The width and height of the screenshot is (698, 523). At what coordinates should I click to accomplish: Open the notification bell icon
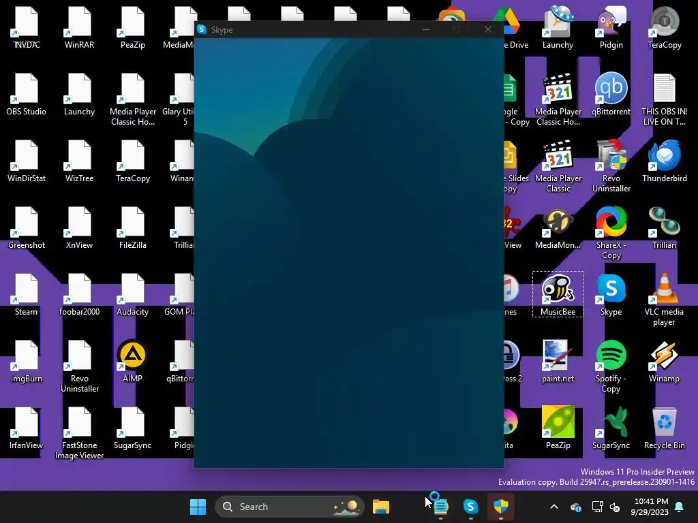click(680, 507)
